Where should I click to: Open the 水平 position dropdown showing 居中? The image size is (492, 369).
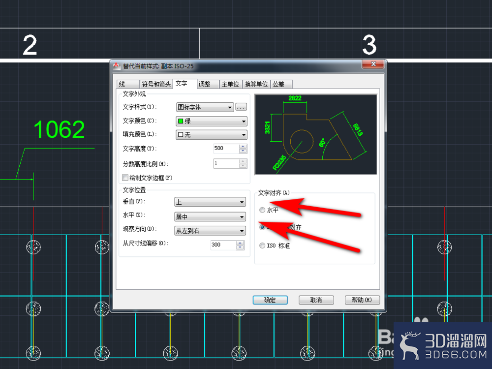[x=210, y=216]
